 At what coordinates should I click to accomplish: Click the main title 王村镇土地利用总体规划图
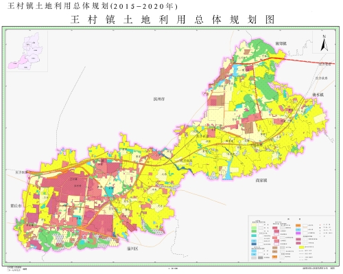point(173,20)
